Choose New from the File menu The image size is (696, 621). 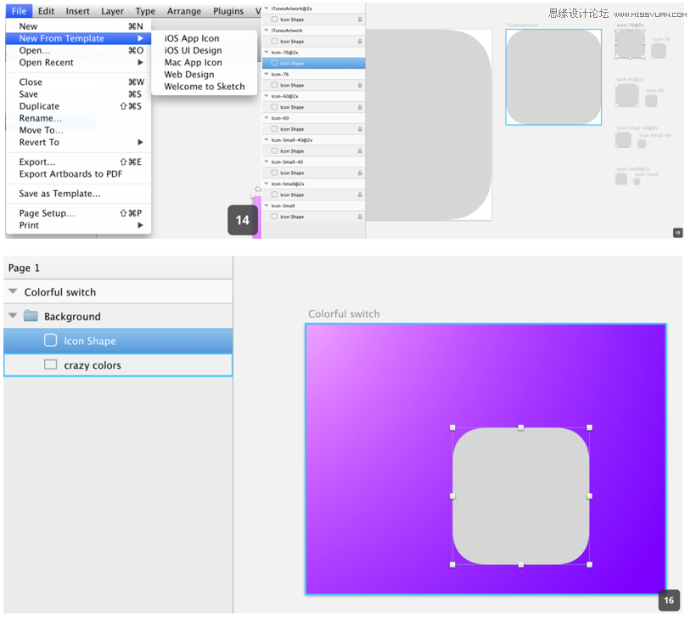(78, 26)
